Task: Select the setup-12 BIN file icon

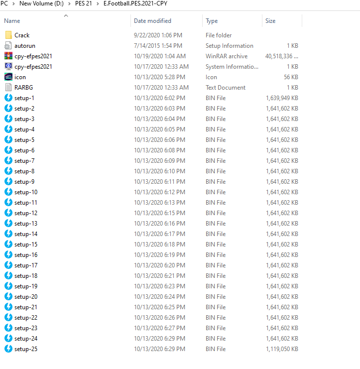Action: tap(8, 213)
